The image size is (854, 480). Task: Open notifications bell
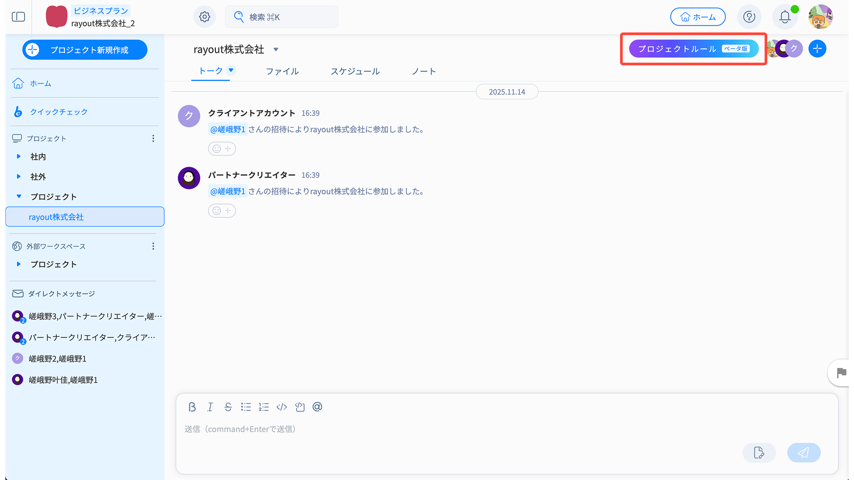785,17
